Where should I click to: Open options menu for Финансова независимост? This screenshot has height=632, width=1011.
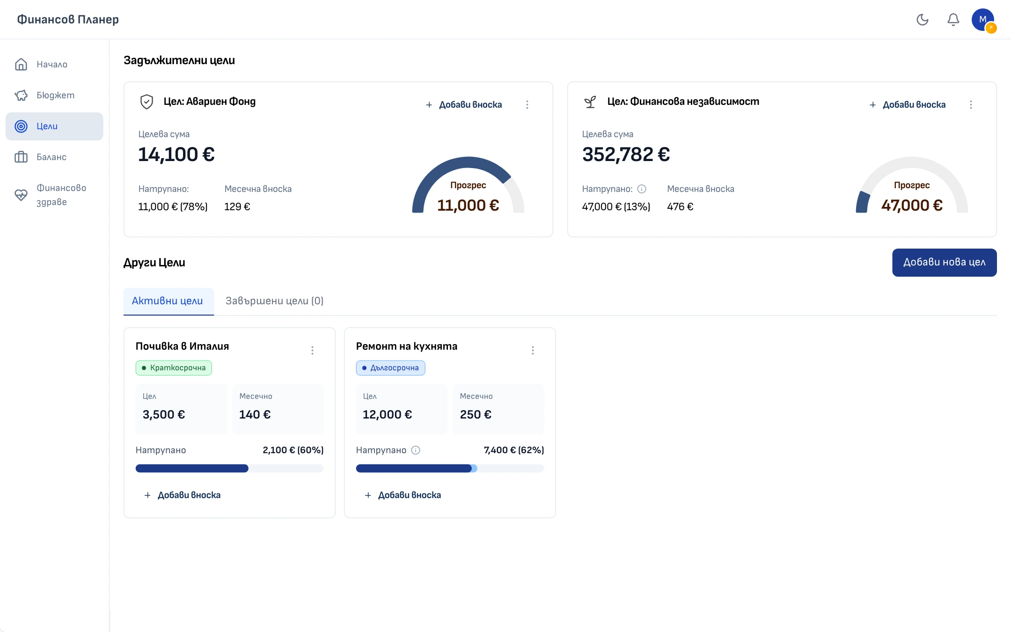pos(971,104)
